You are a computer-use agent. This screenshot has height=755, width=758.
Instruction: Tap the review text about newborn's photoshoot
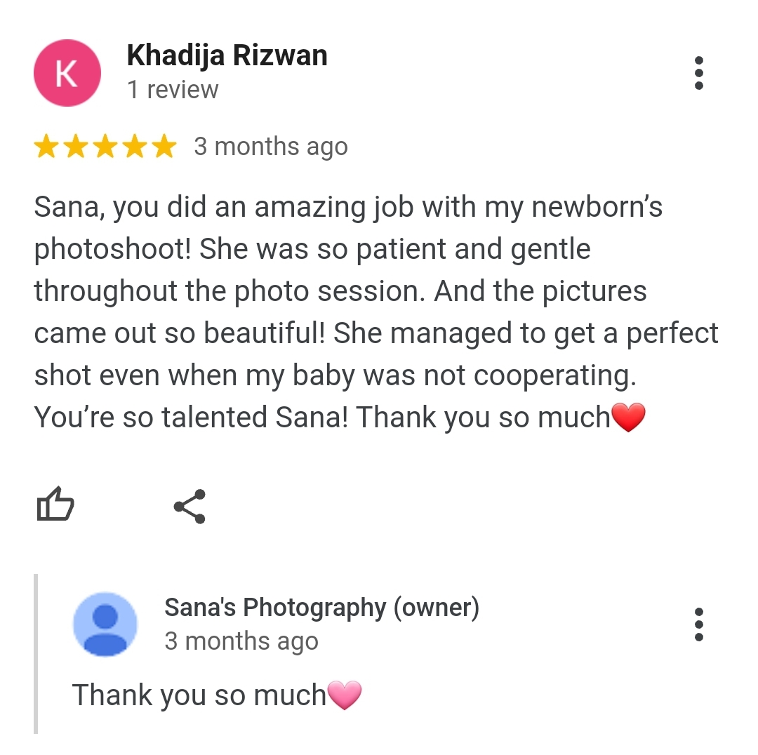click(376, 312)
